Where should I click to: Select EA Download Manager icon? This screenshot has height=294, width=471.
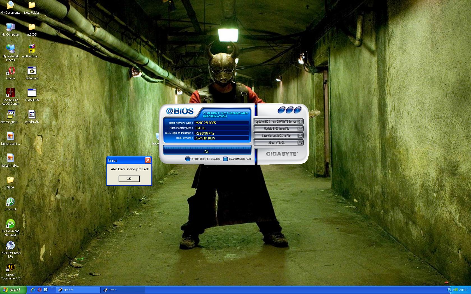[10, 228]
